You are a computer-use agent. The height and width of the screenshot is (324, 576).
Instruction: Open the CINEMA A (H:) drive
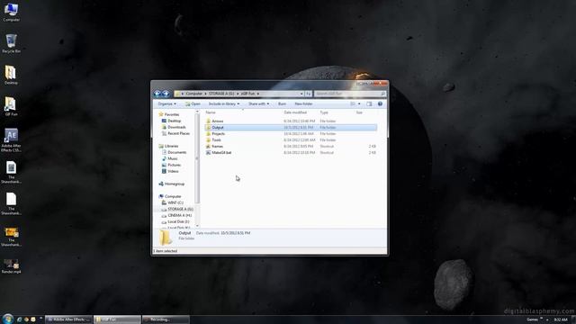click(179, 215)
